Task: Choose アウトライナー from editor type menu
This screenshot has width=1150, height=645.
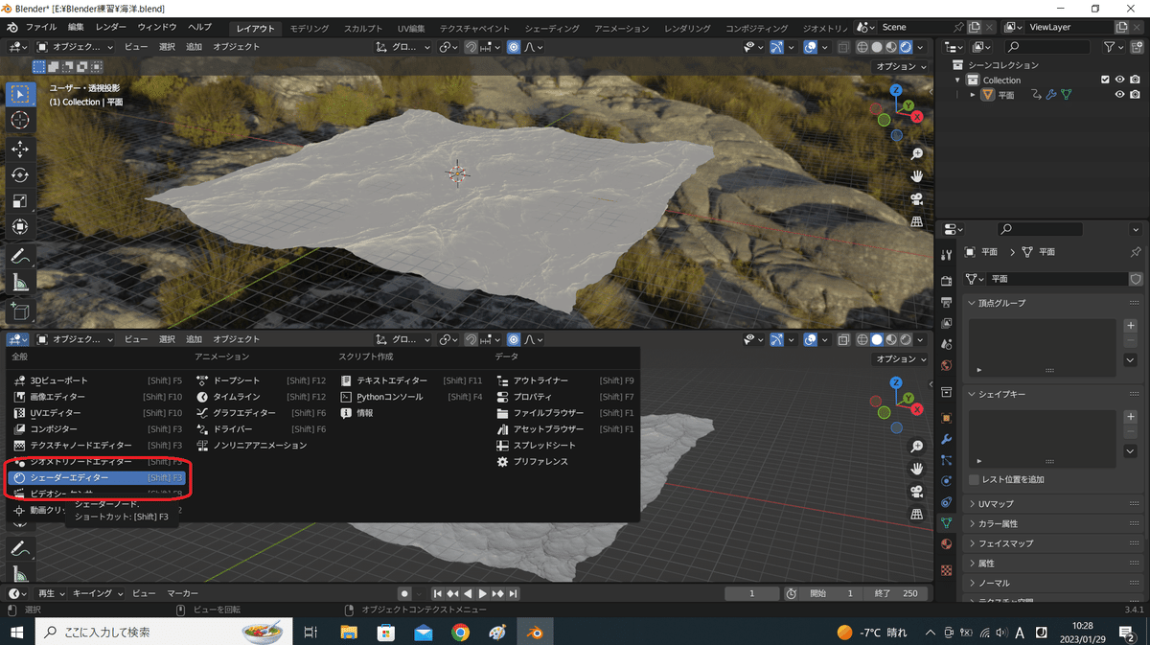Action: [x=565, y=380]
